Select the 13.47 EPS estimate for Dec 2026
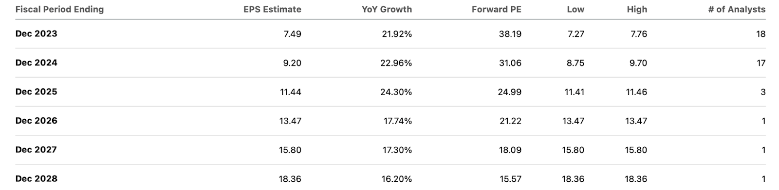779x190 pixels. (290, 121)
